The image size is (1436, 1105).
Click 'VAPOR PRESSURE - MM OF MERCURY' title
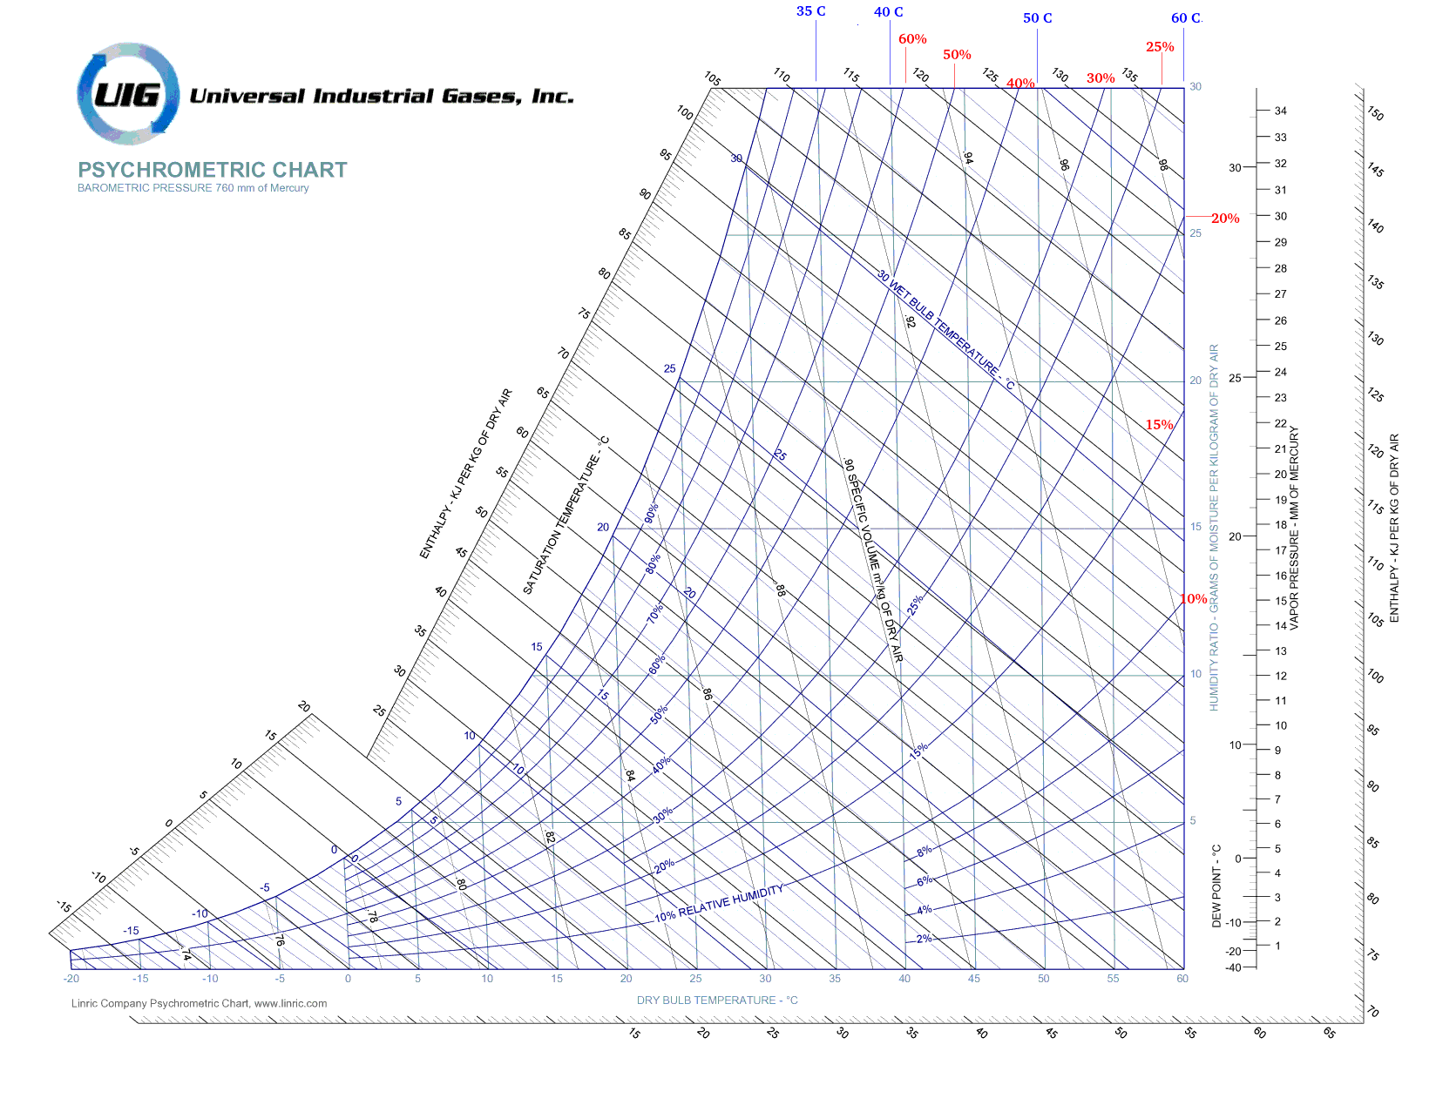coord(1294,528)
